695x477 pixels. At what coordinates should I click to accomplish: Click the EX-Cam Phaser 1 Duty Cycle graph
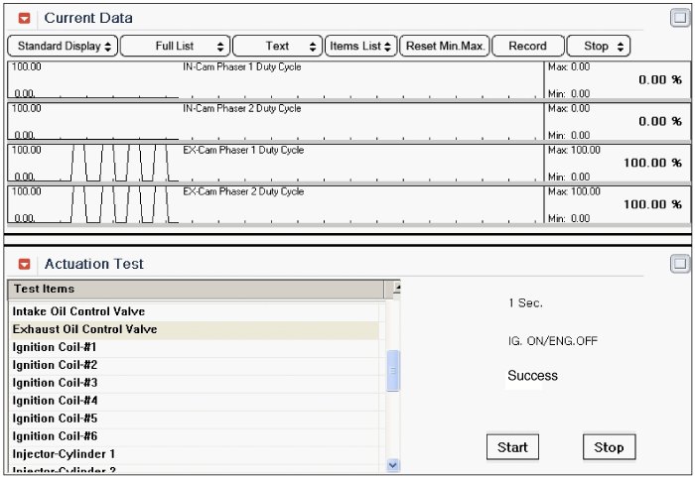pyautogui.click(x=276, y=163)
